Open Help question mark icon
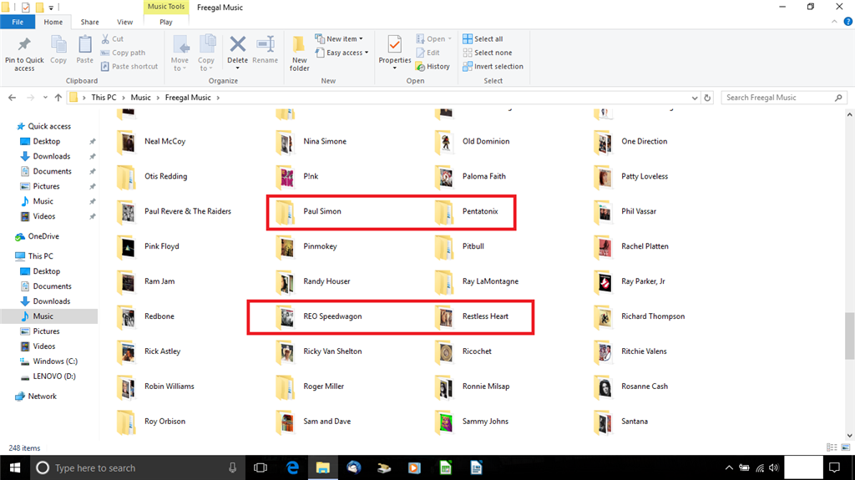The image size is (855, 480). [848, 22]
